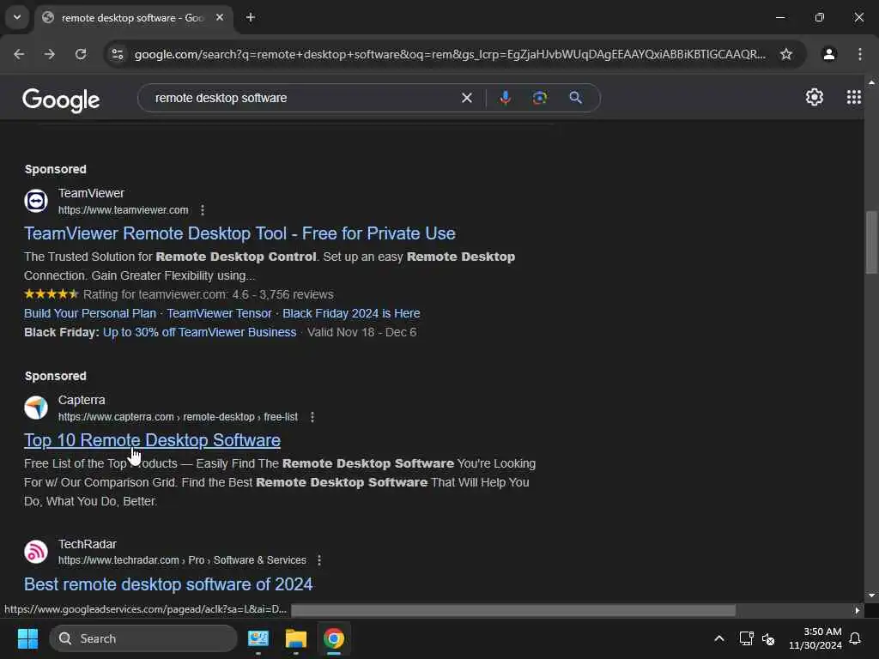
Task: Click the TechRadar site favicon
Action: pyautogui.click(x=36, y=552)
